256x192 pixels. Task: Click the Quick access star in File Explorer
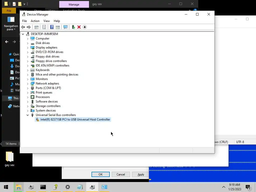click(x=10, y=54)
